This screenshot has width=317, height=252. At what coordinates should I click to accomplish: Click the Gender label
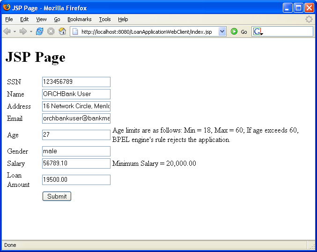17,151
